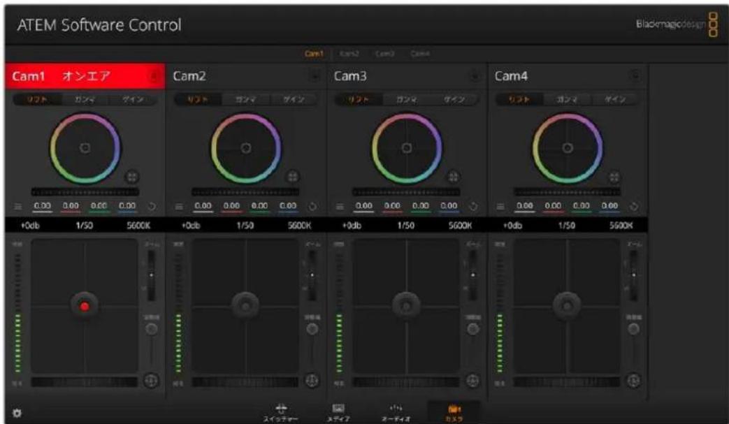Click Cam1 red iris joystick button

click(85, 306)
